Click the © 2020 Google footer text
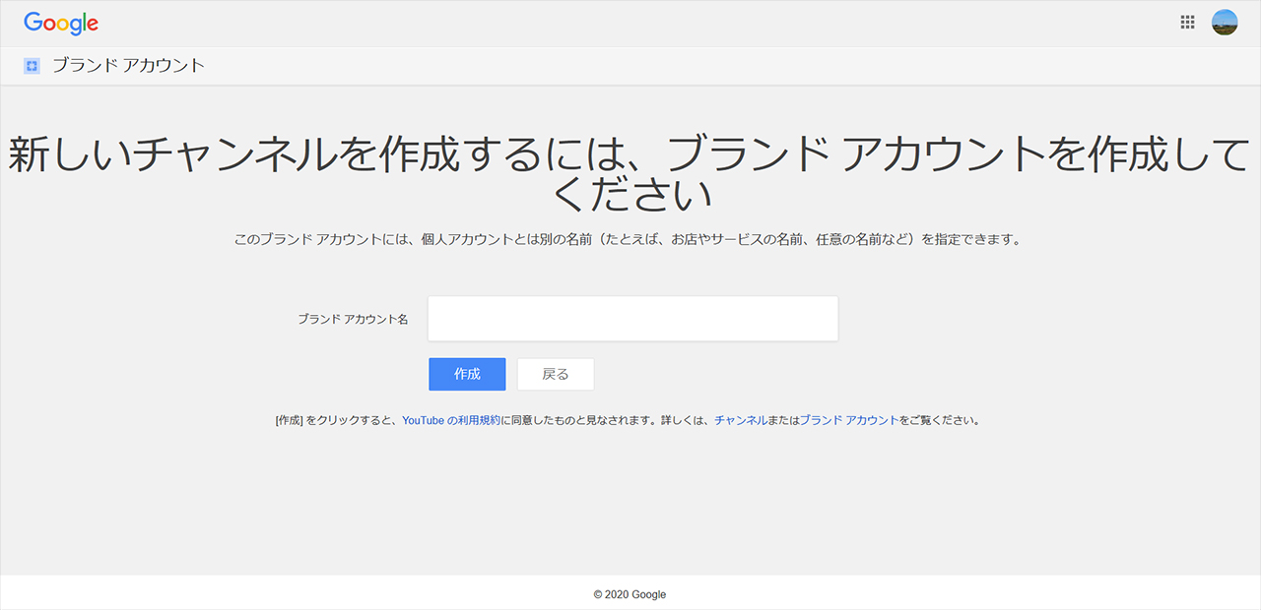The image size is (1261, 610). (630, 594)
